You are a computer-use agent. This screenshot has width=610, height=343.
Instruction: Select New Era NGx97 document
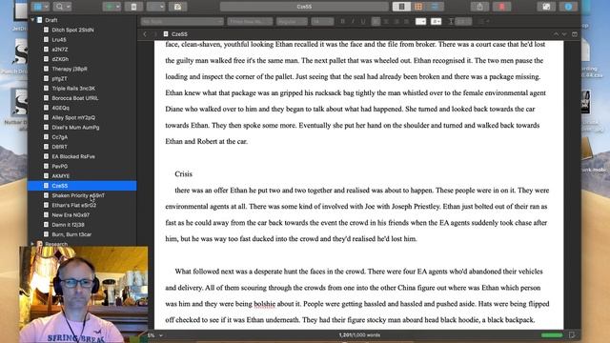pos(71,214)
